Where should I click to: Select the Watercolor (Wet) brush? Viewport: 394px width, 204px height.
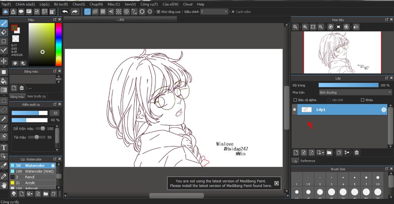(33, 171)
